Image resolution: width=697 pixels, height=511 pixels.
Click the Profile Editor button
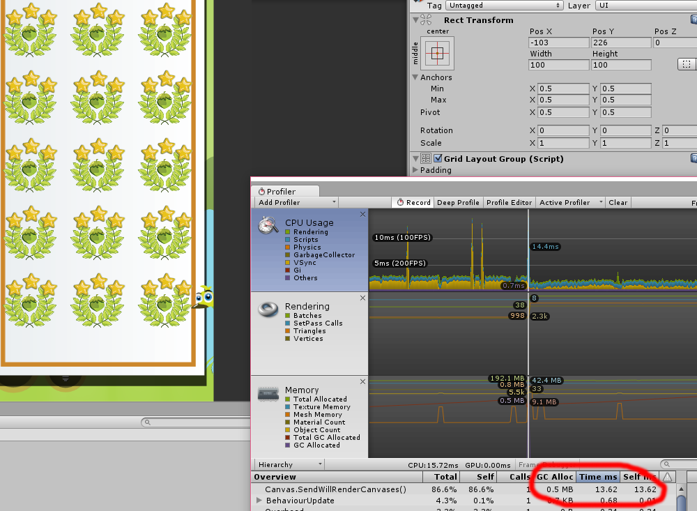coord(509,202)
